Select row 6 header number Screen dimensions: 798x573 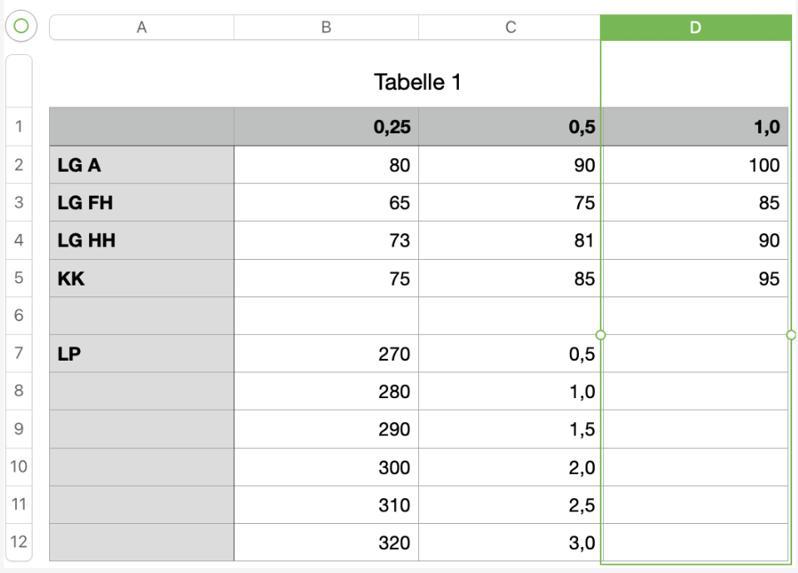click(x=18, y=316)
